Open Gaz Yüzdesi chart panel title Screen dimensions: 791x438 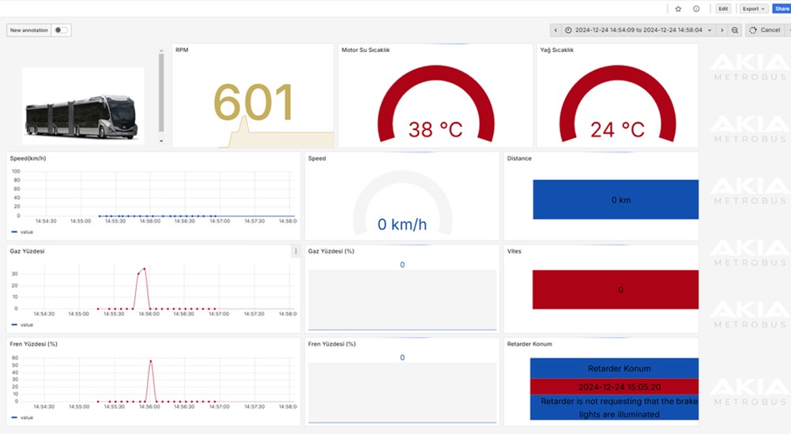coord(27,251)
